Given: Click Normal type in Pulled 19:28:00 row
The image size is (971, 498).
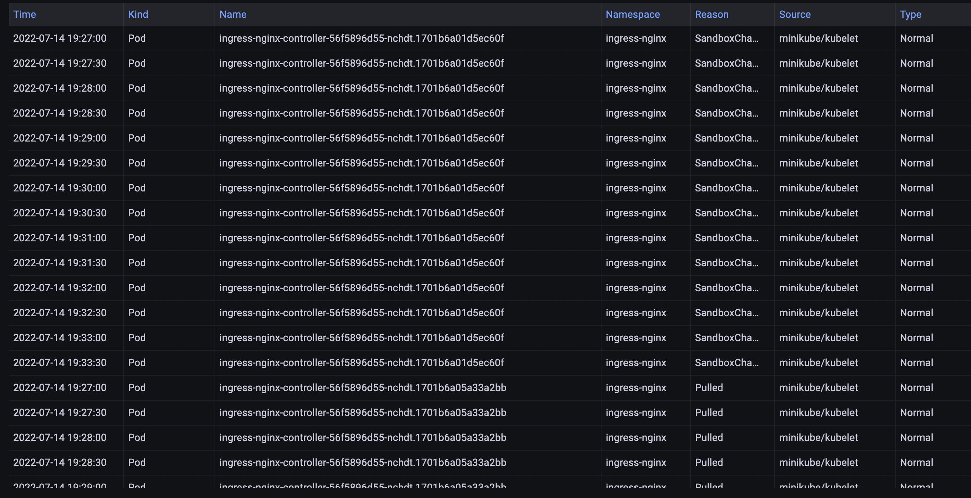Looking at the screenshot, I should (x=916, y=437).
